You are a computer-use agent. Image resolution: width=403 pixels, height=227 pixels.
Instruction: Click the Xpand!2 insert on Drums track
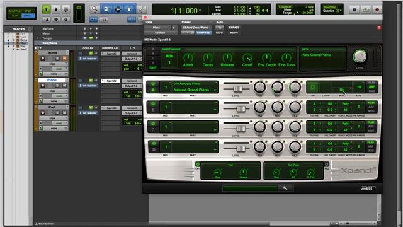coord(111,54)
